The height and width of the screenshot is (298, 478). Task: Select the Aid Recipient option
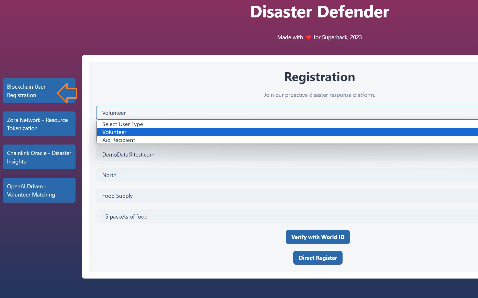(287, 140)
